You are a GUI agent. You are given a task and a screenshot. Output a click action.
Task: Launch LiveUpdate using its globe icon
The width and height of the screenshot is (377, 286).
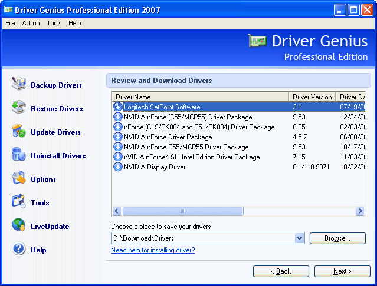19,226
